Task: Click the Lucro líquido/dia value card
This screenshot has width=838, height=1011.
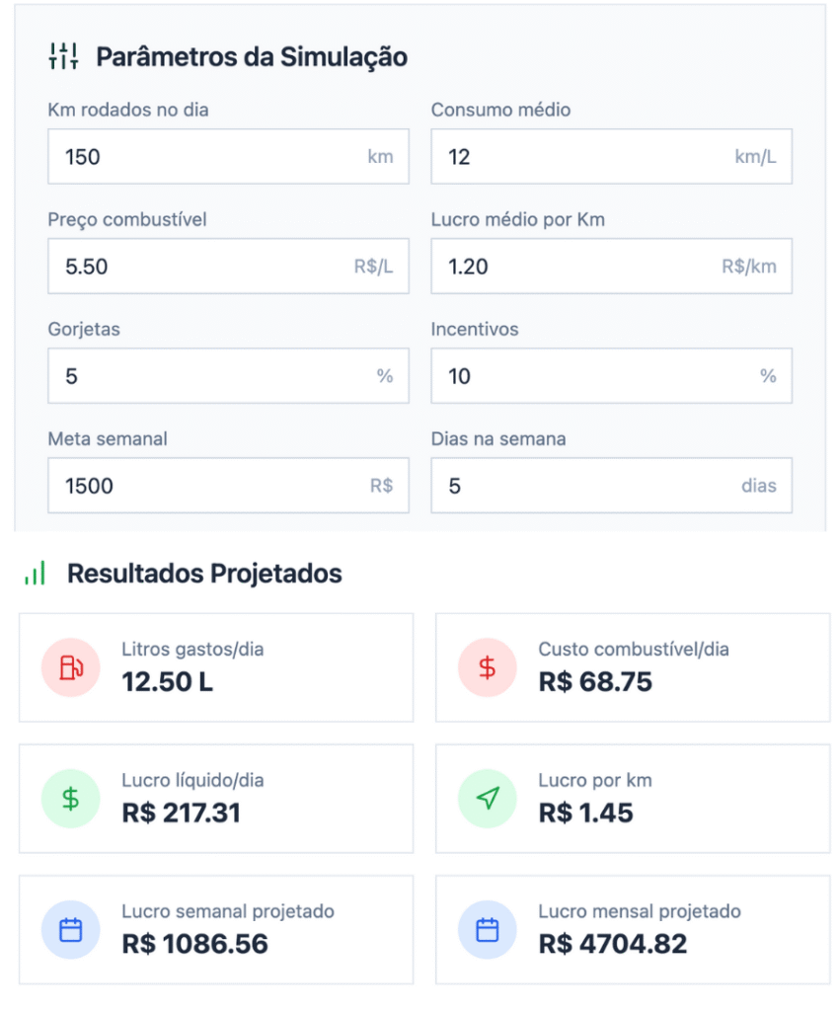Action: (216, 799)
